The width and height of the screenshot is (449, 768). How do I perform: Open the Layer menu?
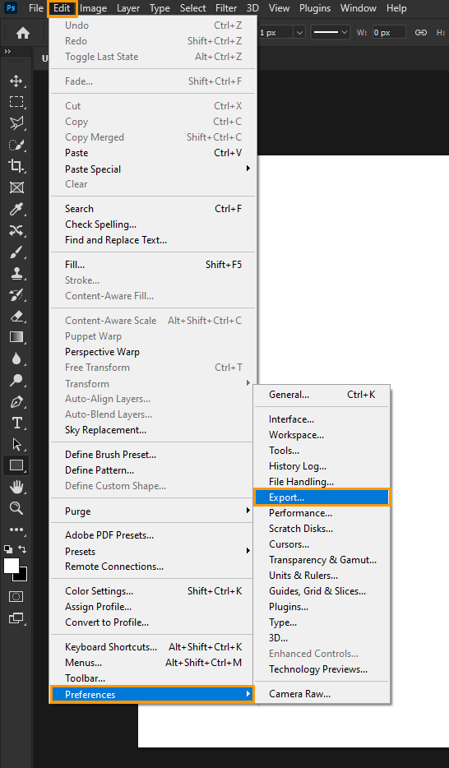tap(128, 8)
